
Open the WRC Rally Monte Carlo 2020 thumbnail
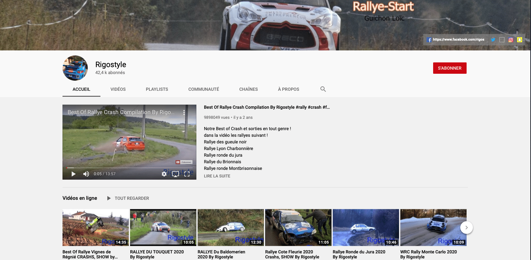433,228
